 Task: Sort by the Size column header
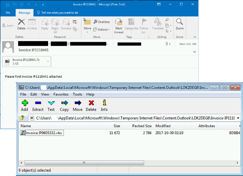pos(106,126)
